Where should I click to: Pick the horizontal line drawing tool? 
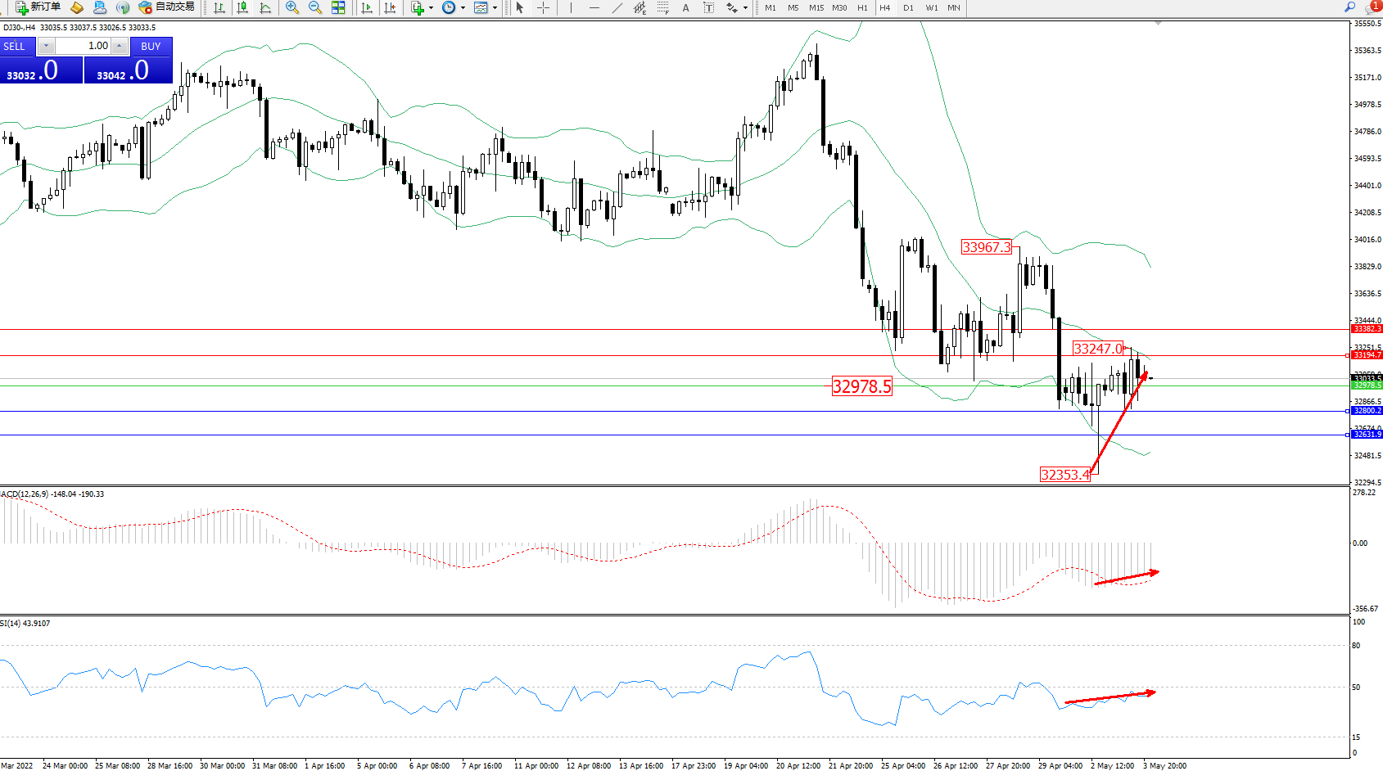[594, 7]
